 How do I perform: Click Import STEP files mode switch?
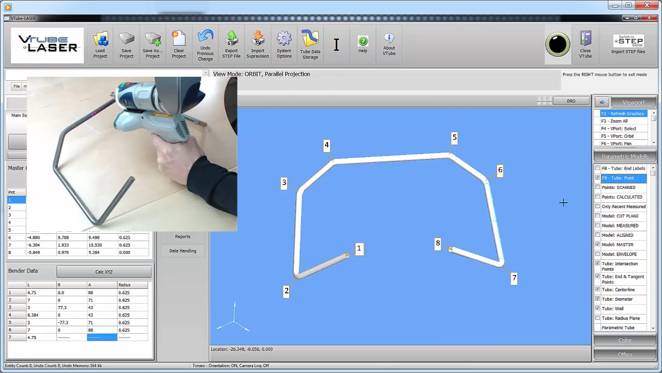coord(628,44)
